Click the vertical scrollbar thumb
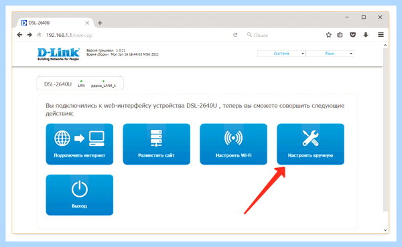402x247 pixels. pos(385,129)
